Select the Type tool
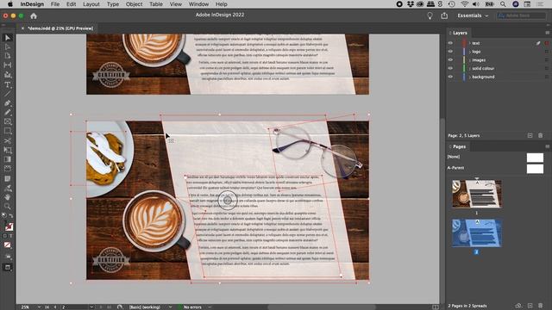This screenshot has width=552, height=310. (8, 84)
